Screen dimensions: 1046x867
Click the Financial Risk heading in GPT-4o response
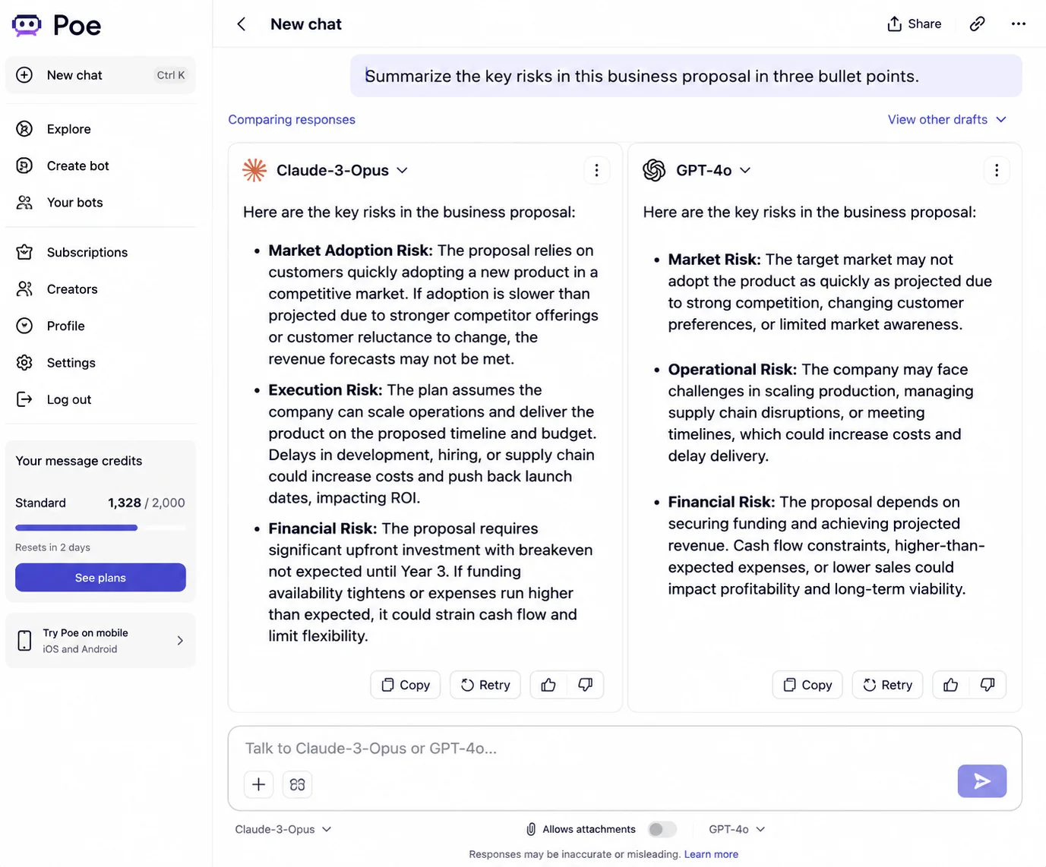[x=722, y=502]
